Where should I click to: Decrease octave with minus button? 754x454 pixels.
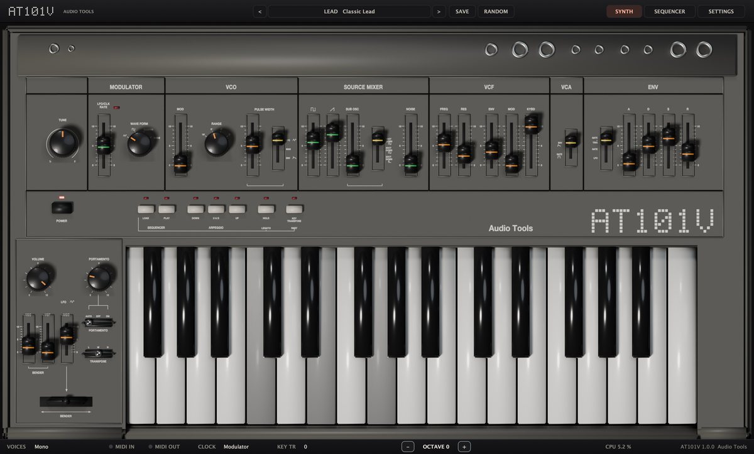point(408,446)
